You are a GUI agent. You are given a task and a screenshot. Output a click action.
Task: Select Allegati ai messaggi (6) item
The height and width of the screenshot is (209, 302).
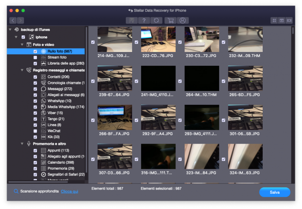(66, 95)
